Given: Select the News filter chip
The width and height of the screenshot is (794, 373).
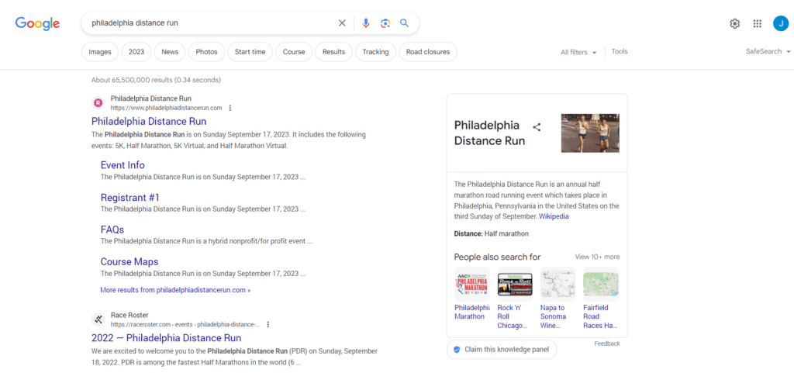Looking at the screenshot, I should point(170,52).
